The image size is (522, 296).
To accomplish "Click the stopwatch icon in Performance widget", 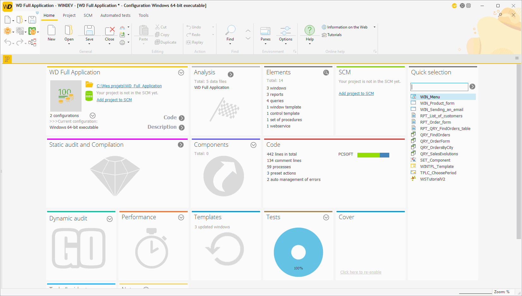I will 152,248.
